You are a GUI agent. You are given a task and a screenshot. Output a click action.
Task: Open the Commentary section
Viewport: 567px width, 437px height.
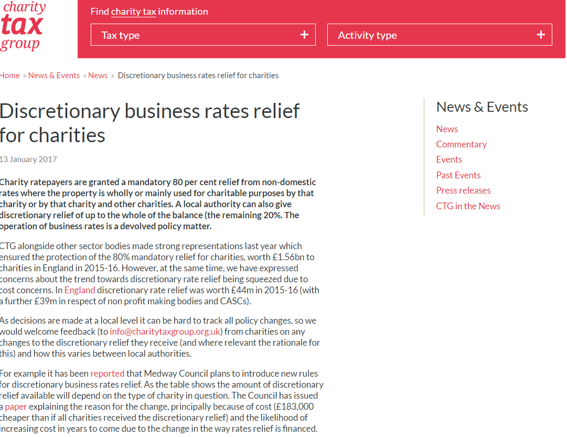(461, 144)
